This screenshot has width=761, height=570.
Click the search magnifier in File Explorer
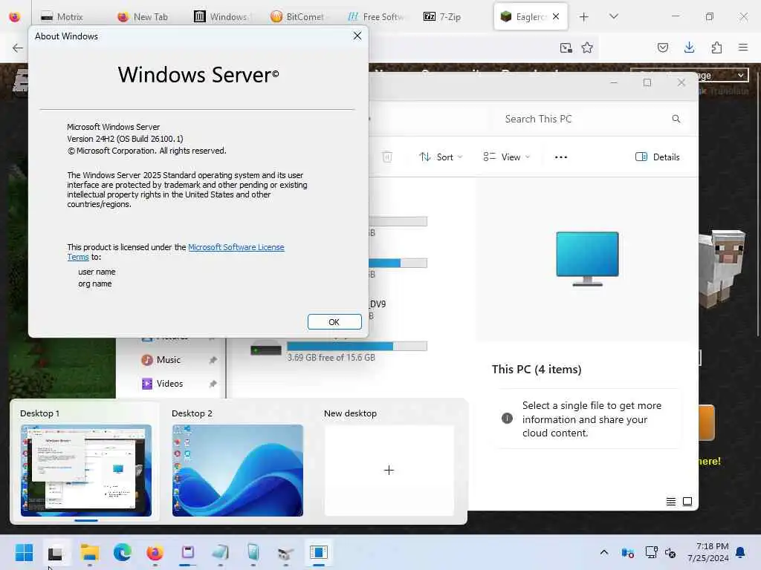point(676,119)
